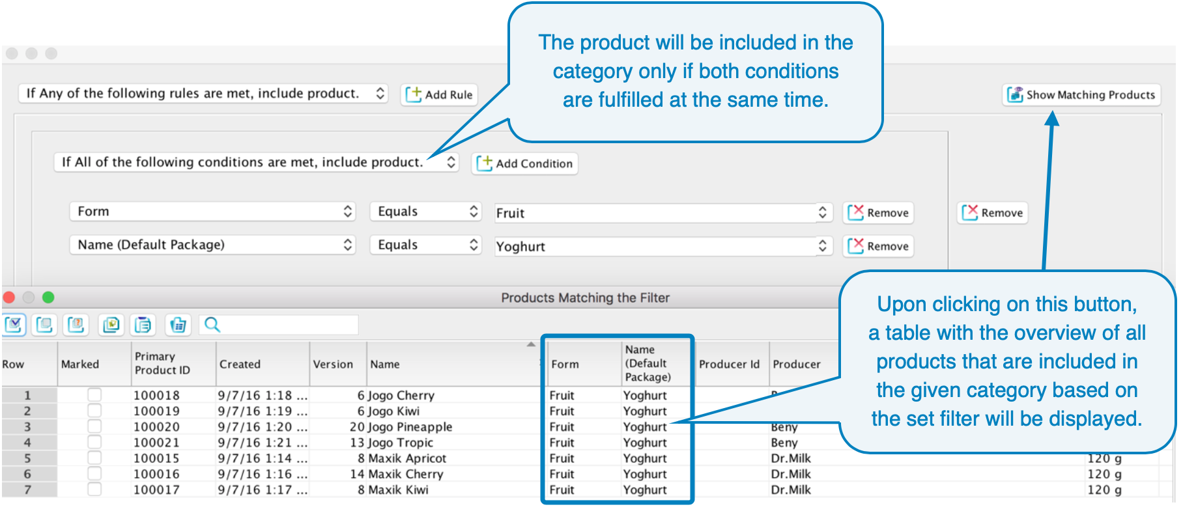Sort by the Row column header

tap(29, 364)
